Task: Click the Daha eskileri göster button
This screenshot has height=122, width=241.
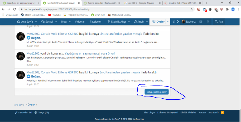Action: [156, 92]
